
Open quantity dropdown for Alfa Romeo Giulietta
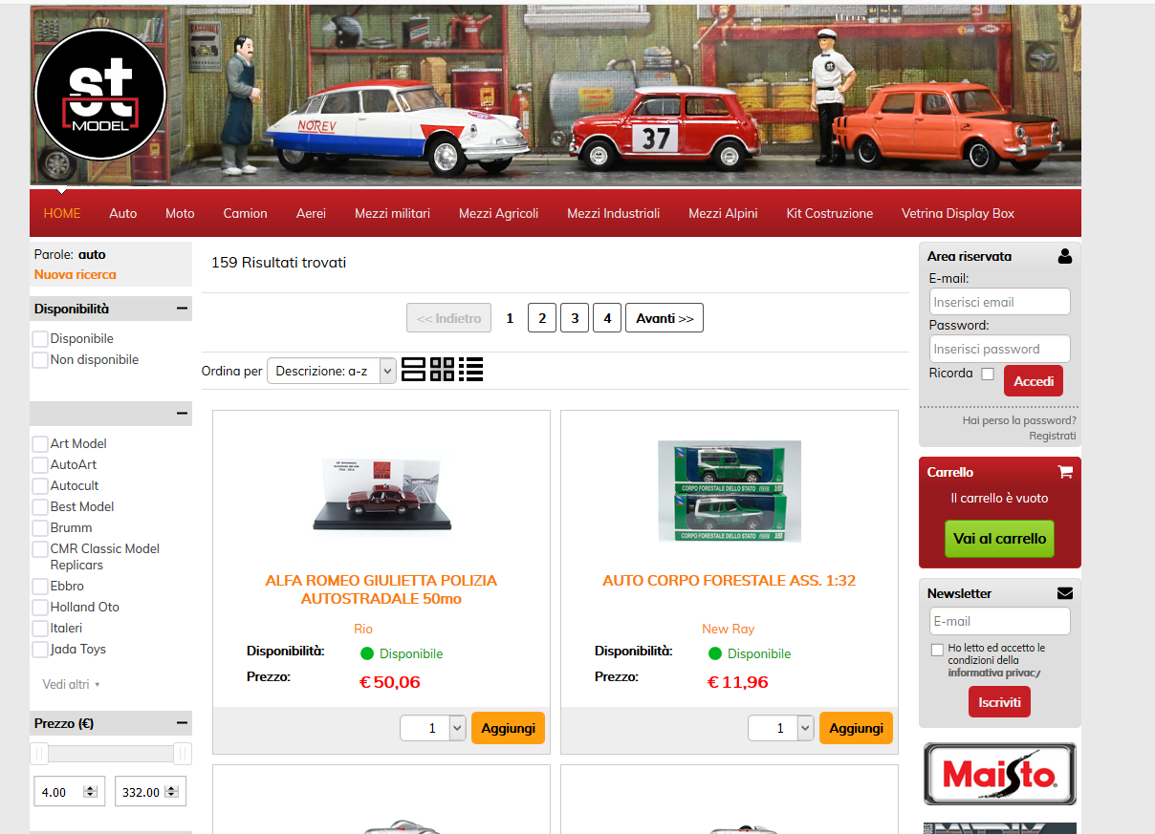(x=433, y=728)
